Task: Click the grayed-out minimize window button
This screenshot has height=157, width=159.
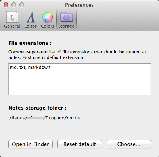Action: (x=14, y=5)
